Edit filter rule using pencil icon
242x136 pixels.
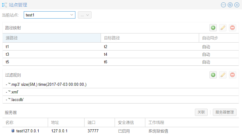[223, 75]
